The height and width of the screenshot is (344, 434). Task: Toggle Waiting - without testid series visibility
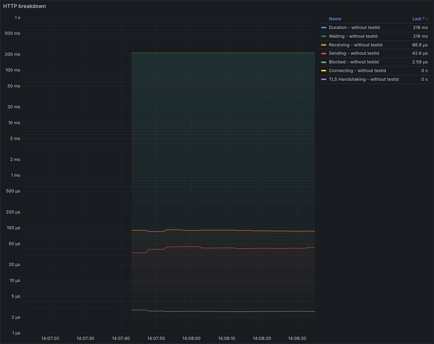pyautogui.click(x=353, y=36)
